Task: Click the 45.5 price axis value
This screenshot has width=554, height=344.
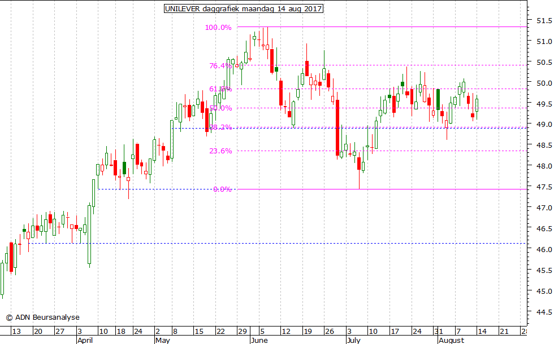Action: pos(544,270)
